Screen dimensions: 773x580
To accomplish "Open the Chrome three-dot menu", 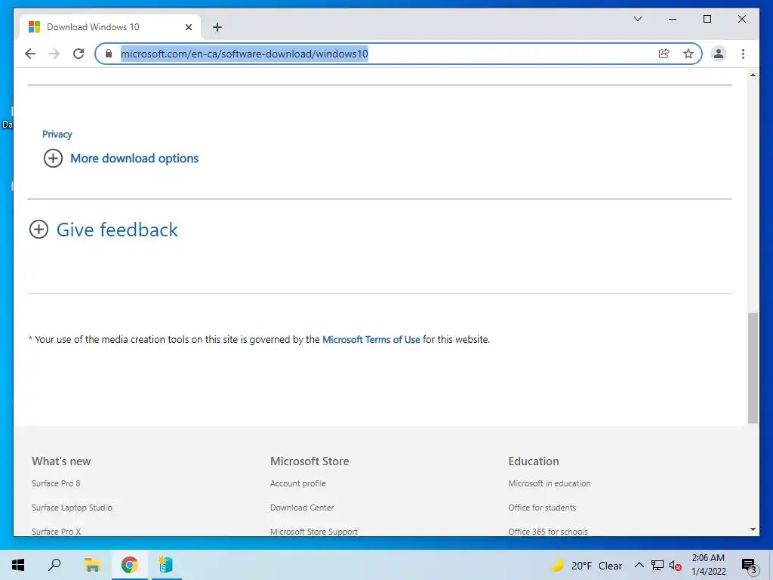I will [743, 54].
